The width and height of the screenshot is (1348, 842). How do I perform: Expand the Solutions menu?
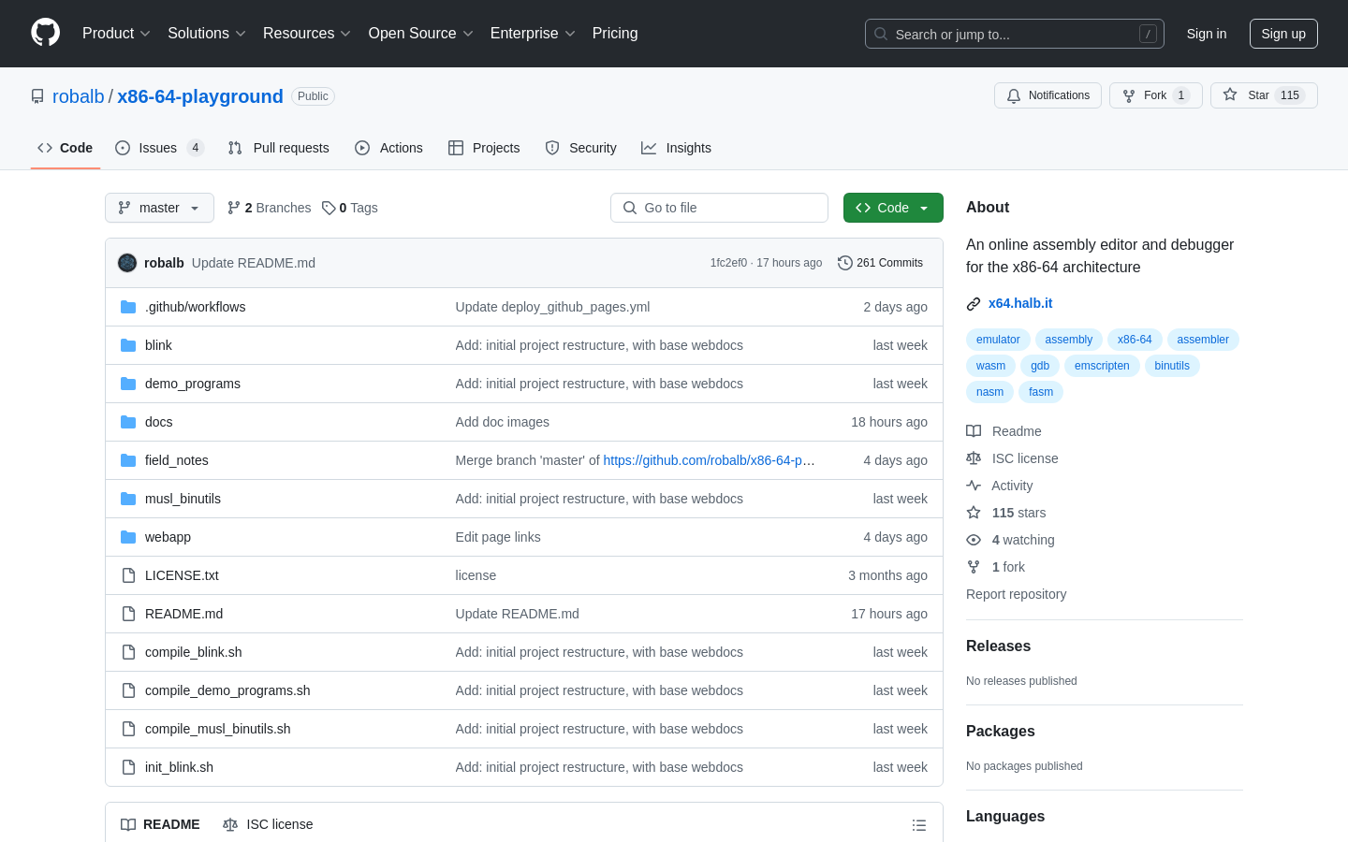click(x=207, y=34)
